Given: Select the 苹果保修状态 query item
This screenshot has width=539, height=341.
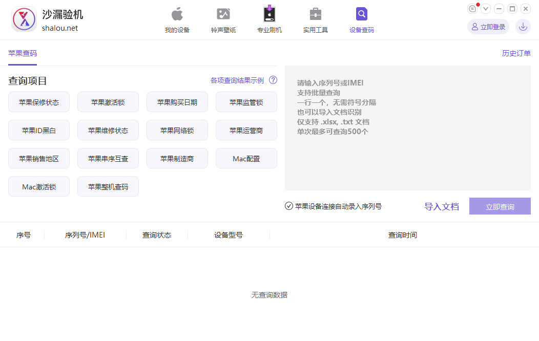Looking at the screenshot, I should pos(39,102).
